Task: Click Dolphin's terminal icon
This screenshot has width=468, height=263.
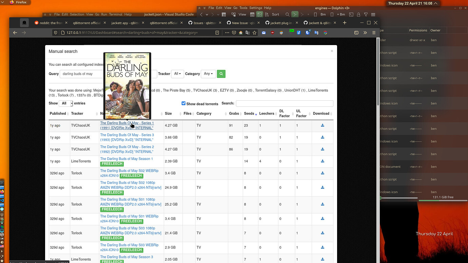Action: click(x=351, y=14)
